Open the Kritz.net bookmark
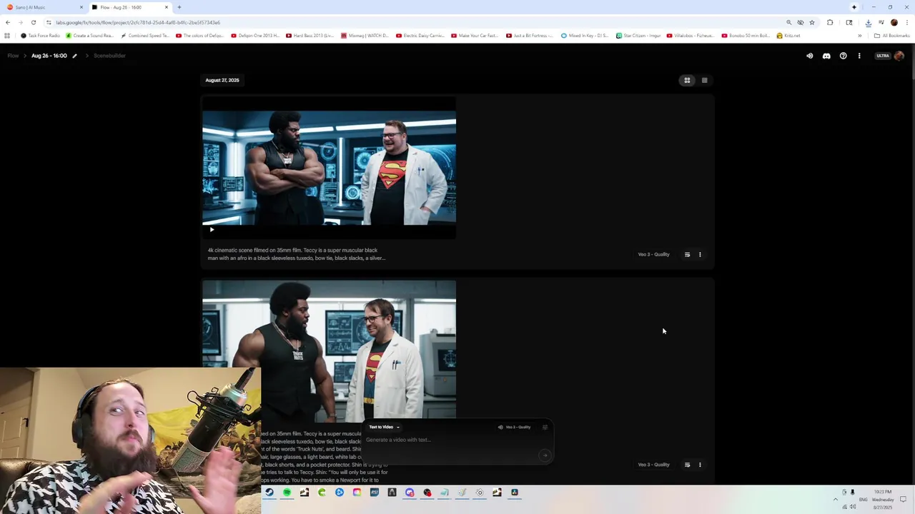The width and height of the screenshot is (915, 514). click(788, 36)
